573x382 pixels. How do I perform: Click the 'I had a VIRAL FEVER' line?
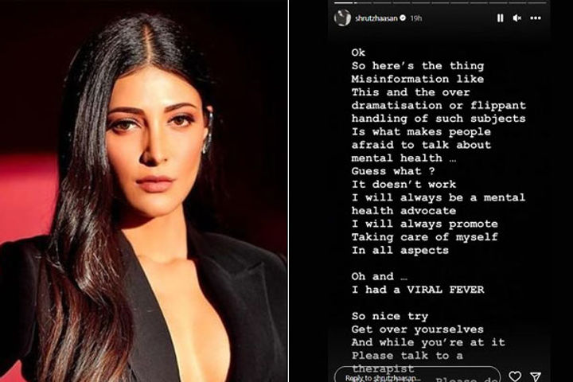tap(418, 290)
